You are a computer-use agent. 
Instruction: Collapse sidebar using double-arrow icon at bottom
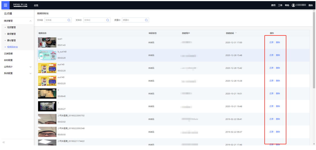point(4,142)
